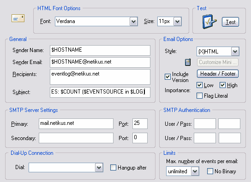Image resolution: width=251 pixels, height=182 pixels.
Task: Click the SMTP Authentication group label
Action: coord(187,110)
